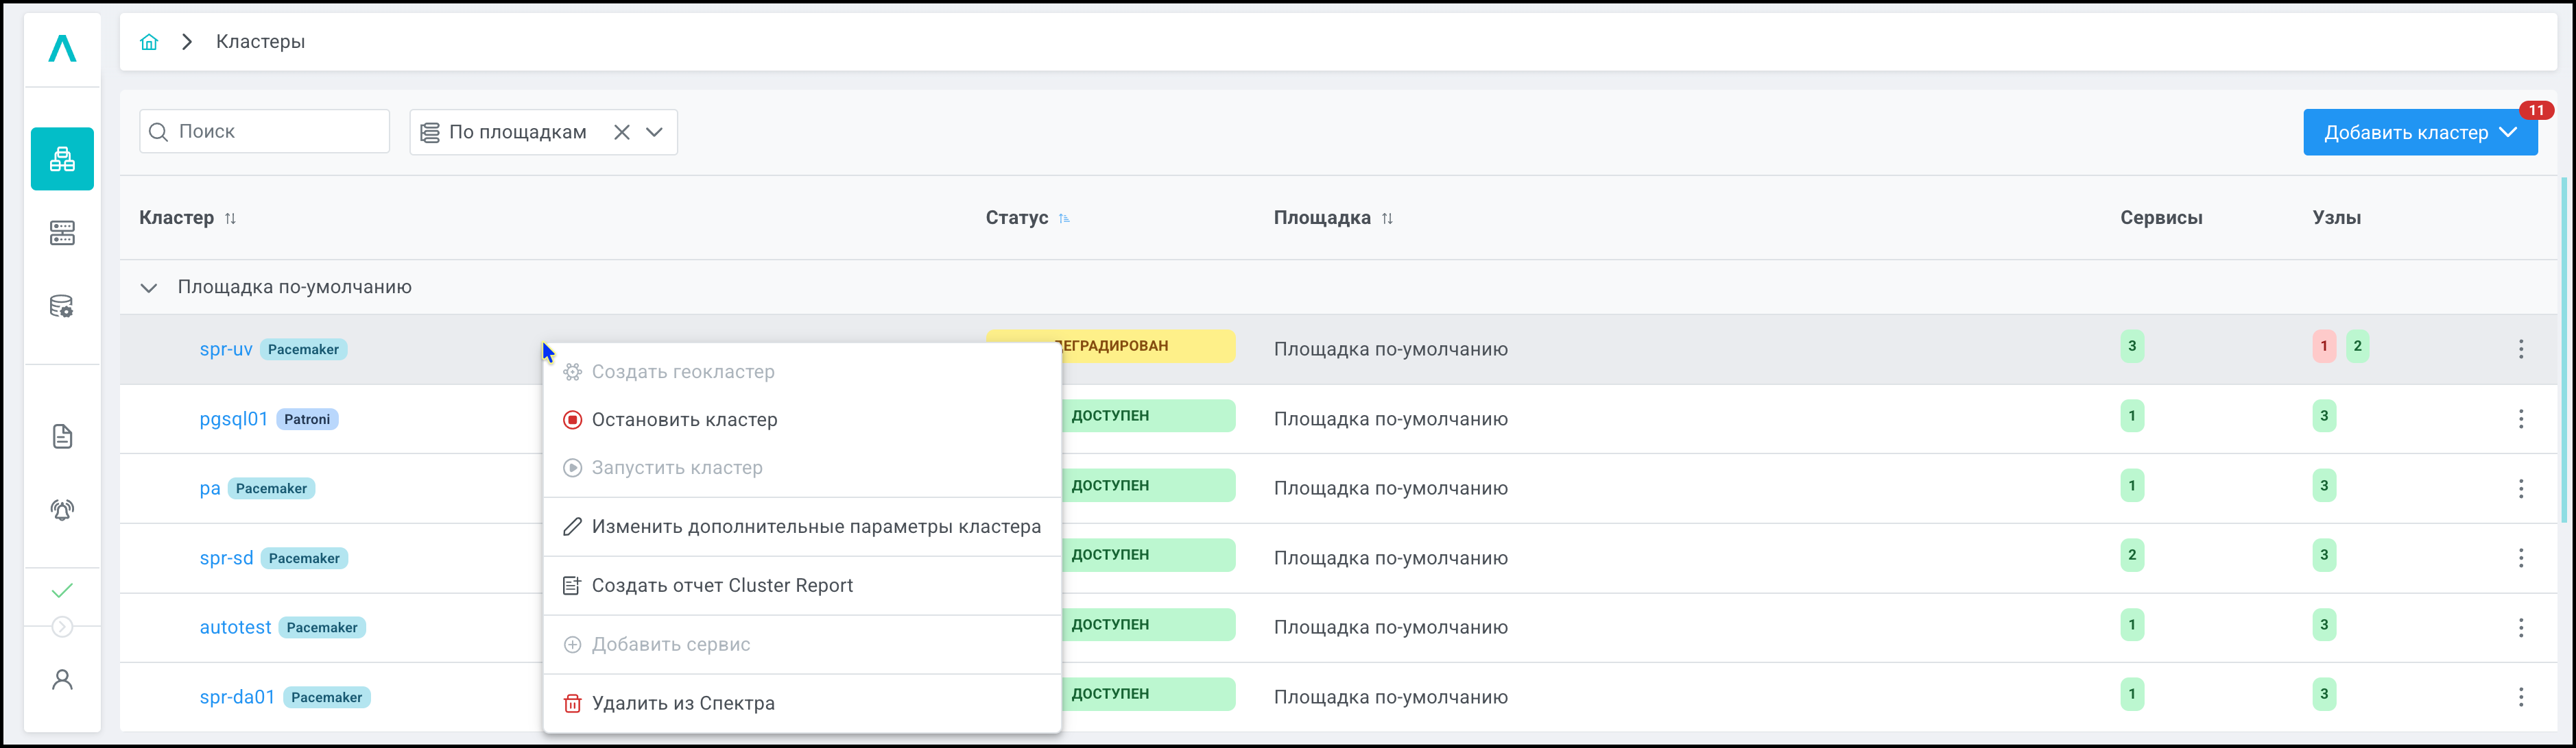Select 'Остановить кластер' menu item
Screen dimensions: 2576x748
pyautogui.click(x=684, y=419)
